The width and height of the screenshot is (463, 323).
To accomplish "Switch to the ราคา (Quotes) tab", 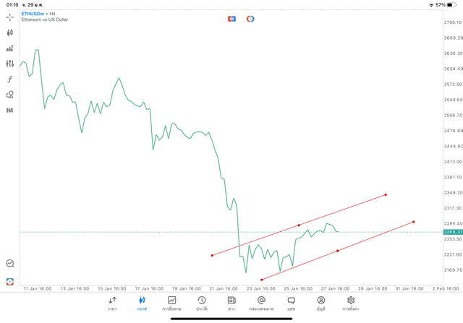I will [x=112, y=303].
